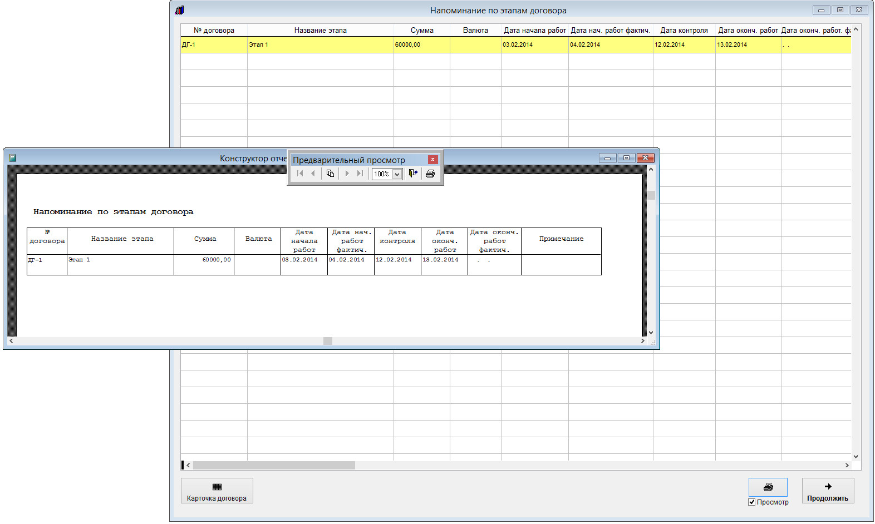Print the report from the preview toolbar
Screen dimensions: 875x524
tap(430, 174)
